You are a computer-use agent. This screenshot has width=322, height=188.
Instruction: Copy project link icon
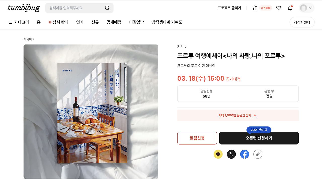point(258,154)
